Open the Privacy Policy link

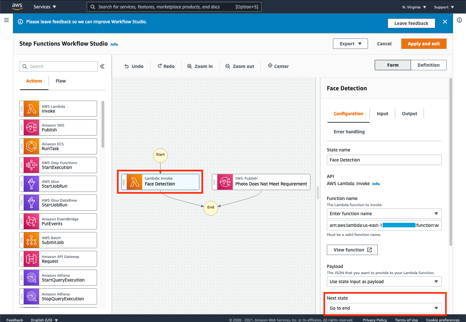point(375,320)
